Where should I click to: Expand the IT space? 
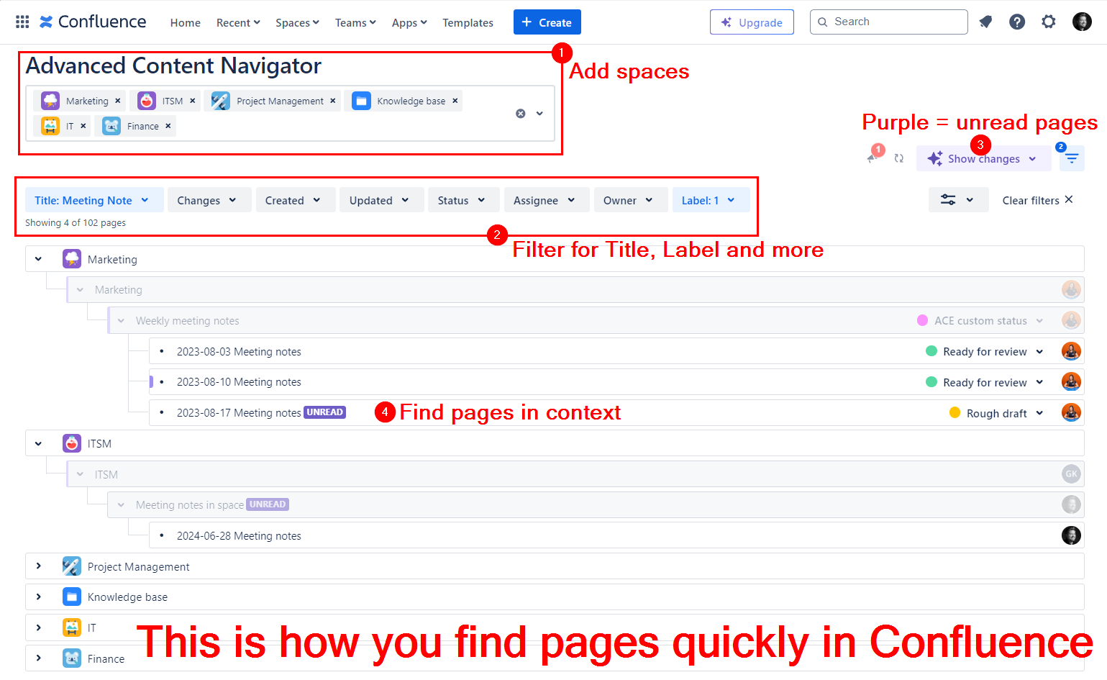pyautogui.click(x=38, y=627)
